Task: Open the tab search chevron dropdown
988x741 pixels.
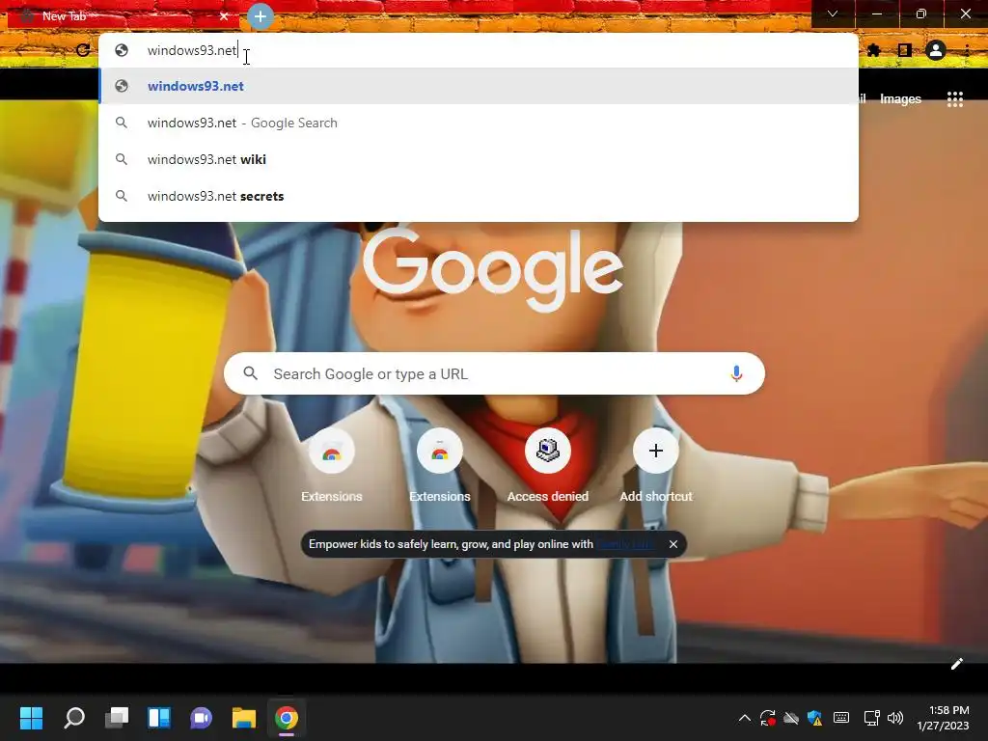Action: (833, 14)
